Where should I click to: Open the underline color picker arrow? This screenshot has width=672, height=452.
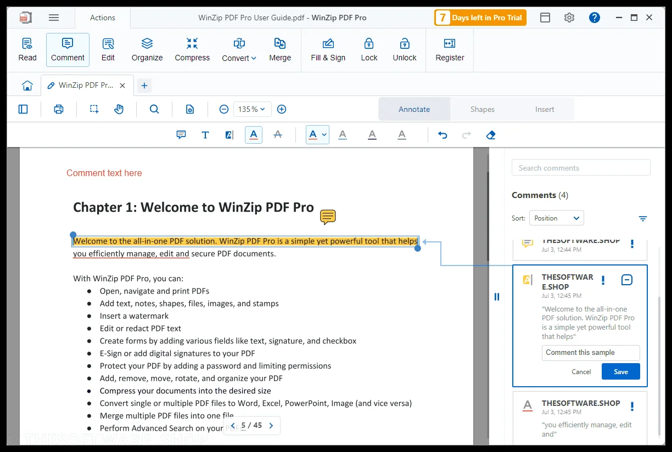tap(324, 135)
